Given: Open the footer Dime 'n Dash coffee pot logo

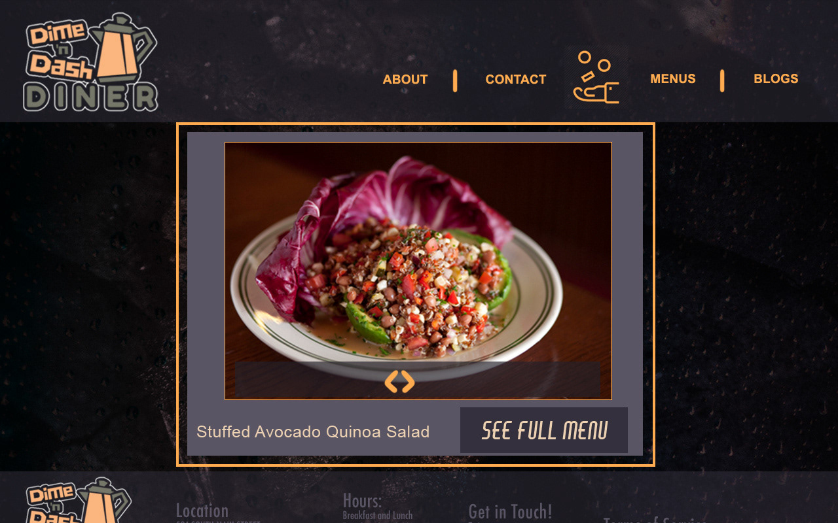Looking at the screenshot, I should pos(79,500).
